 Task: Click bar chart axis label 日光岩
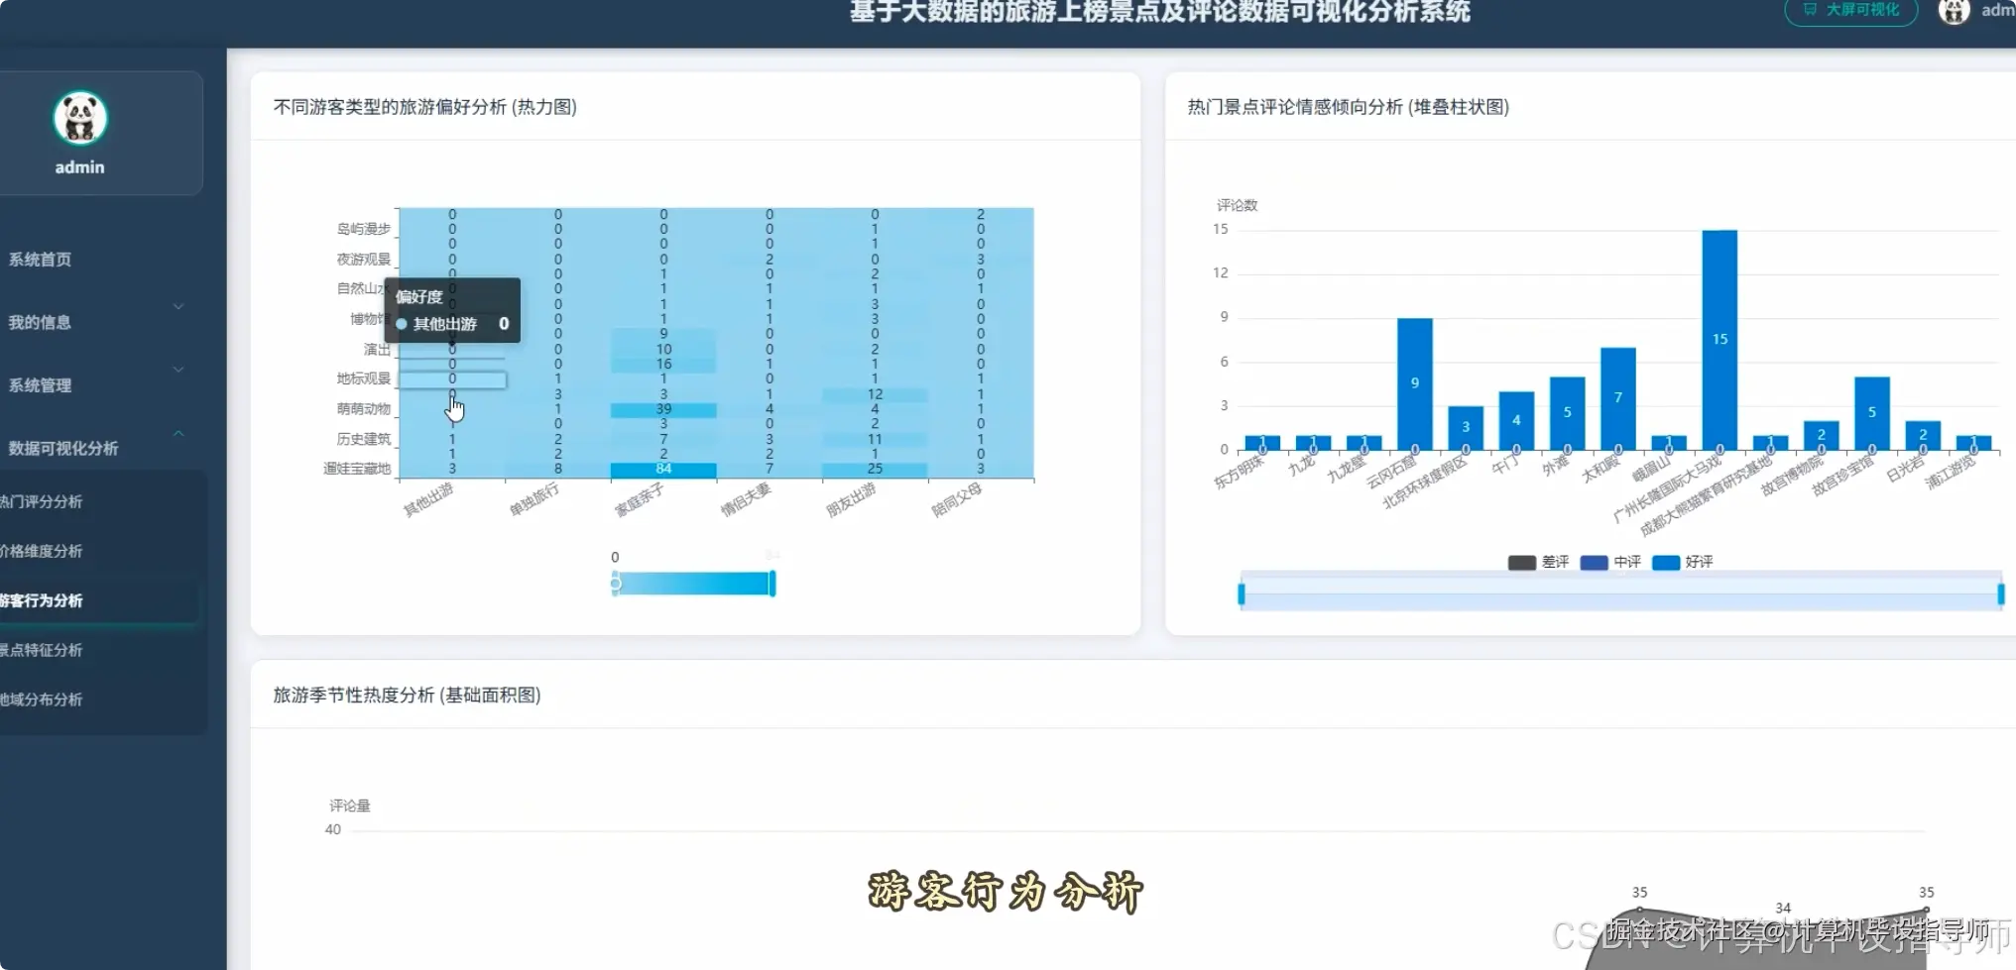pyautogui.click(x=1906, y=469)
